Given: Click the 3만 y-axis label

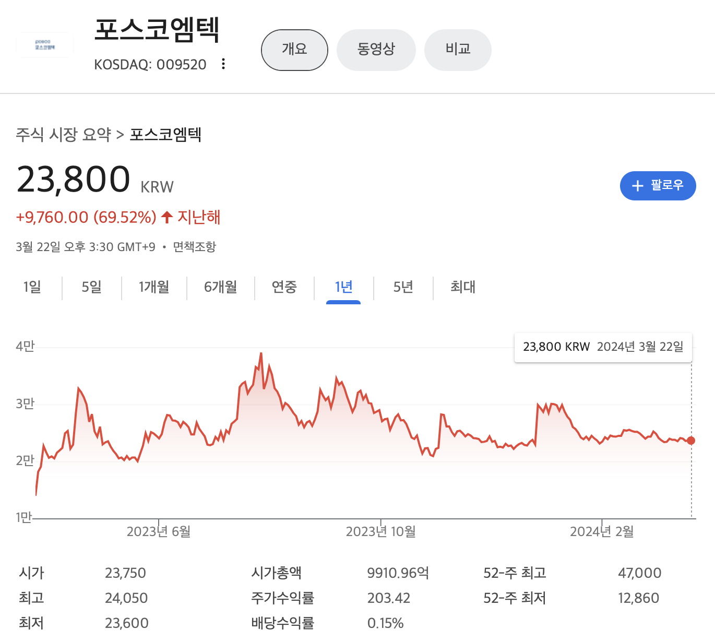Looking at the screenshot, I should pos(25,403).
